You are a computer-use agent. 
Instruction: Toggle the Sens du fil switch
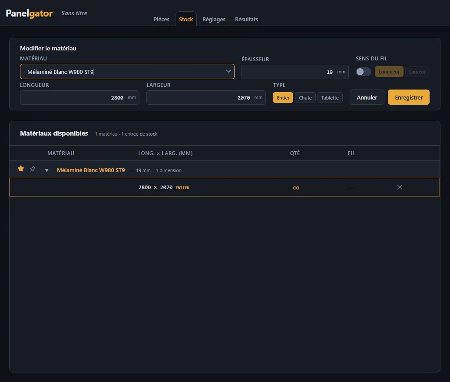(363, 72)
